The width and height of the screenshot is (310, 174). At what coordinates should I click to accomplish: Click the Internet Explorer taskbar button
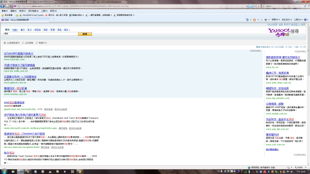(20, 172)
